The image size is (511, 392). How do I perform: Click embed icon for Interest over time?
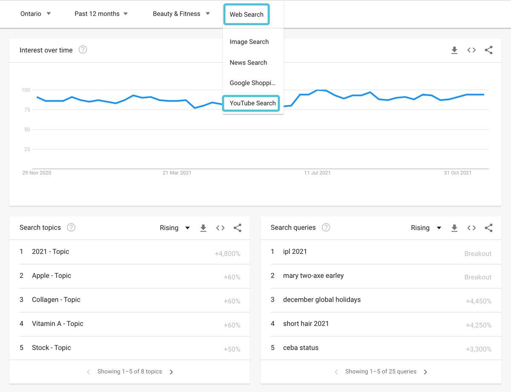(x=471, y=50)
